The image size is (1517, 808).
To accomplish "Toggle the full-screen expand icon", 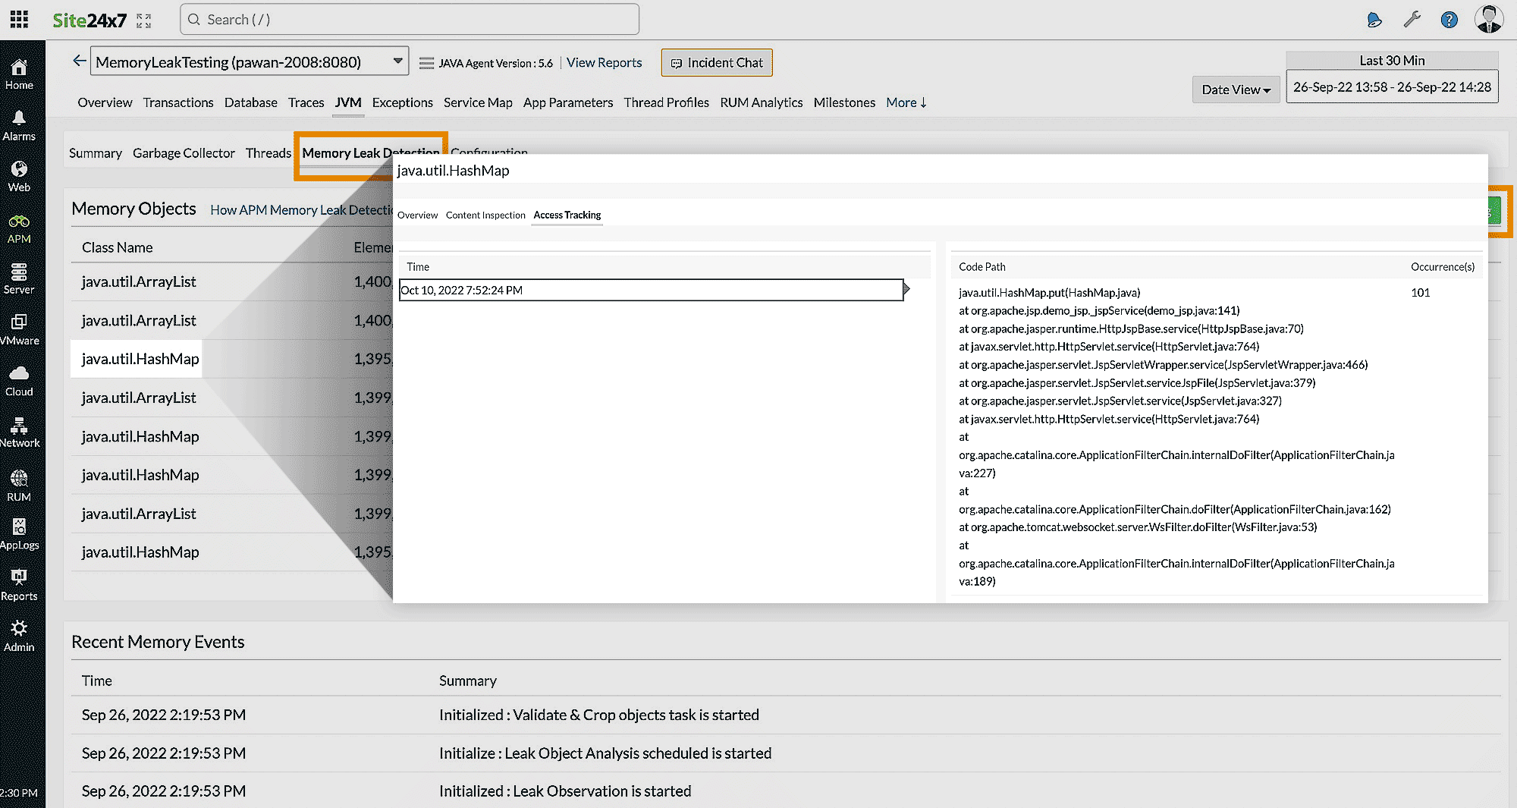I will pyautogui.click(x=144, y=20).
